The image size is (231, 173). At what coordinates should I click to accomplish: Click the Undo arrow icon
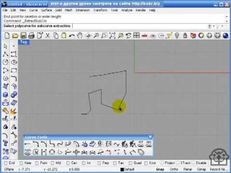click(72, 36)
